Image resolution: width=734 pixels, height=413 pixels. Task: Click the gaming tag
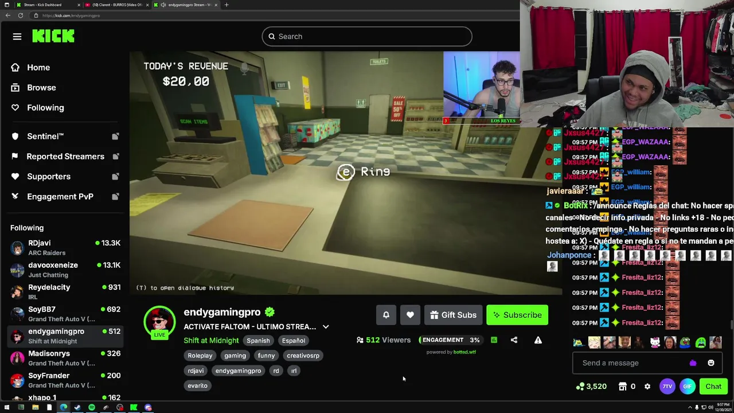click(235, 356)
